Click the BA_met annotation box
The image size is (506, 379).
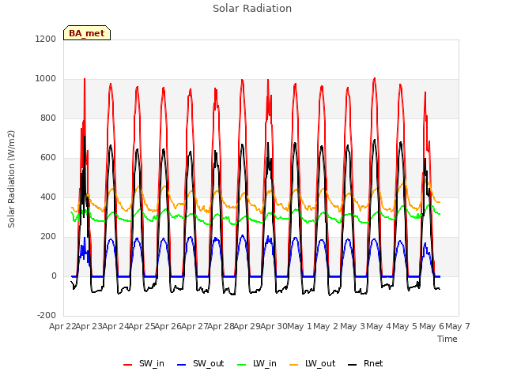[87, 33]
